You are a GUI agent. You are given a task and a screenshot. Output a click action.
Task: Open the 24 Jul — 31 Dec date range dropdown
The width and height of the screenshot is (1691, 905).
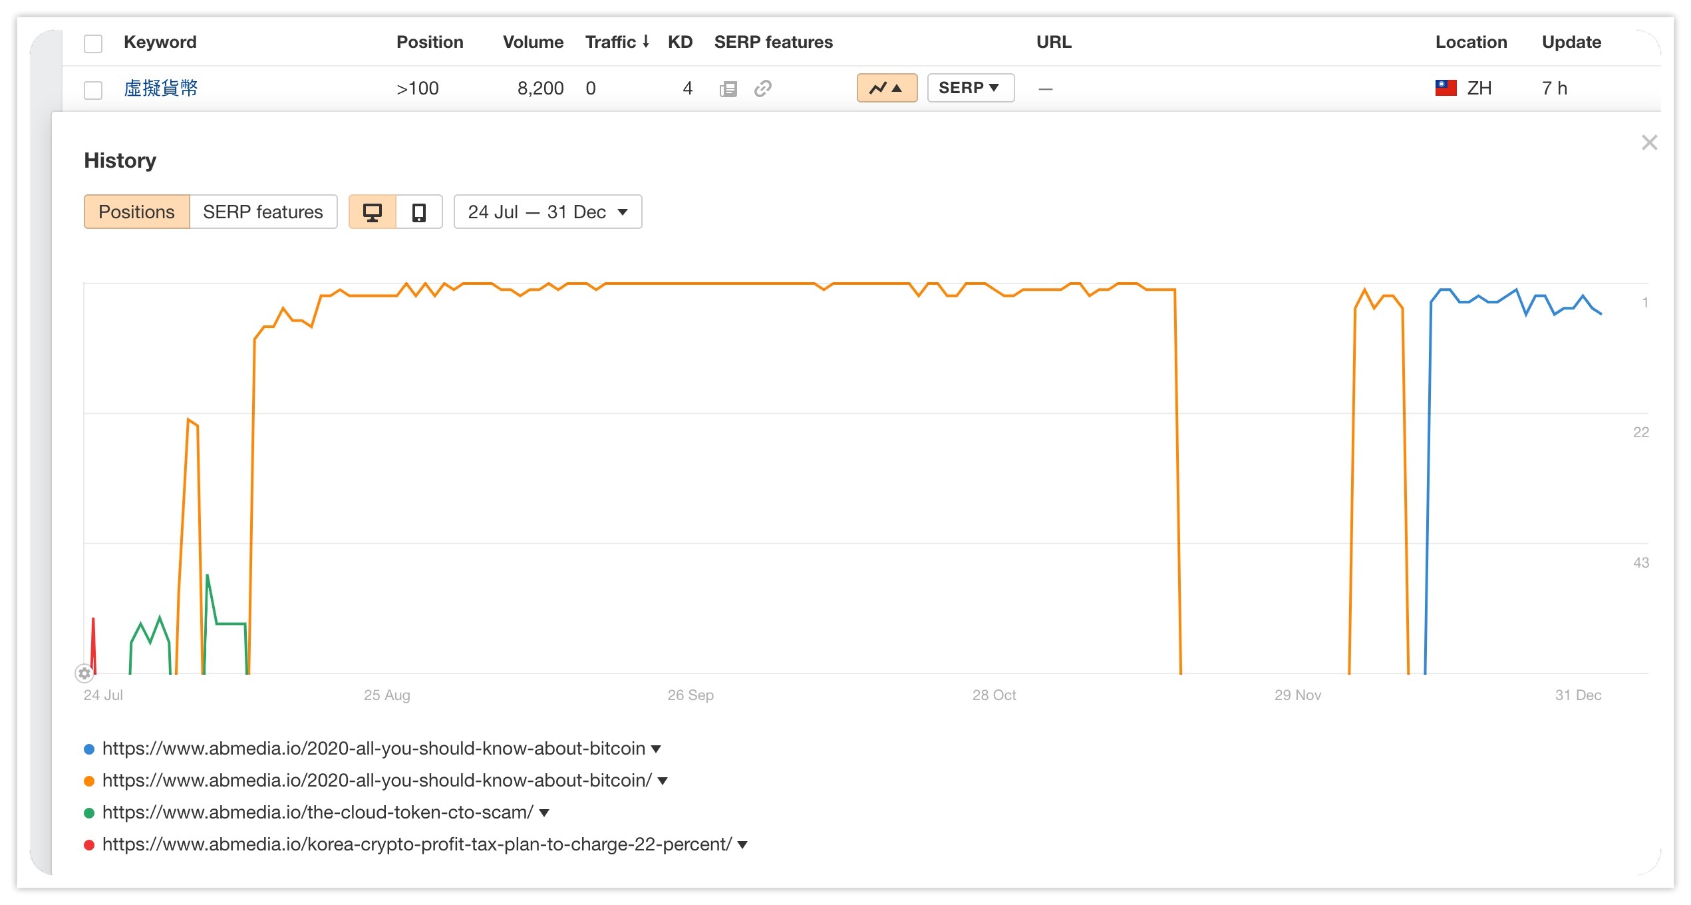click(547, 212)
